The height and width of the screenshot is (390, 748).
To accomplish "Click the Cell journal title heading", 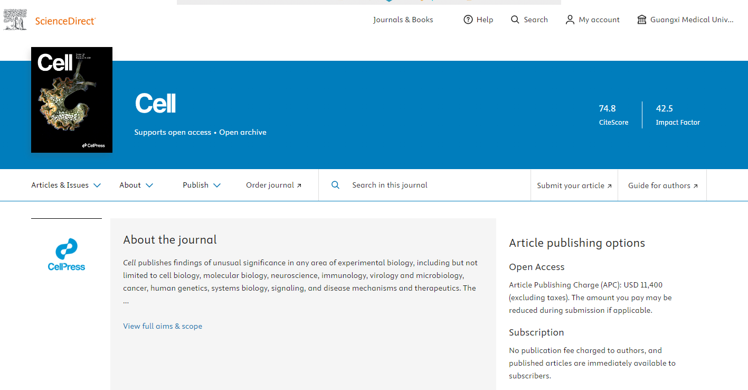I will point(155,104).
